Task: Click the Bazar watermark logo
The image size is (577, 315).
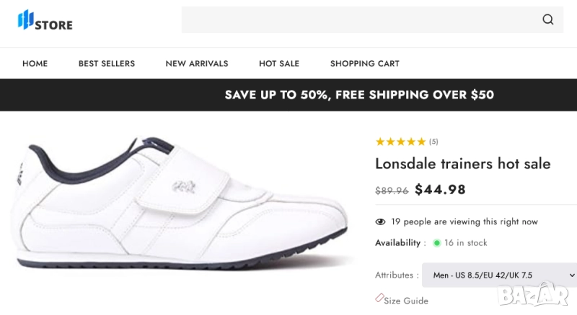Action: pos(543,293)
